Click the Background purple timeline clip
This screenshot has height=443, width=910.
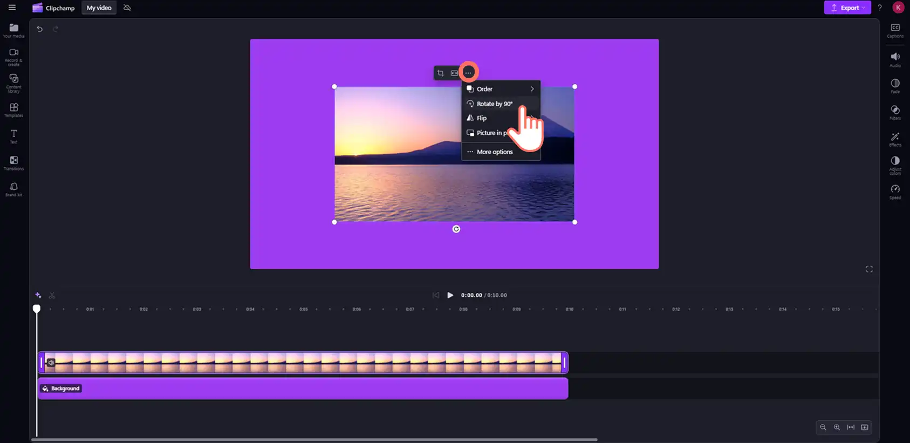pos(303,389)
